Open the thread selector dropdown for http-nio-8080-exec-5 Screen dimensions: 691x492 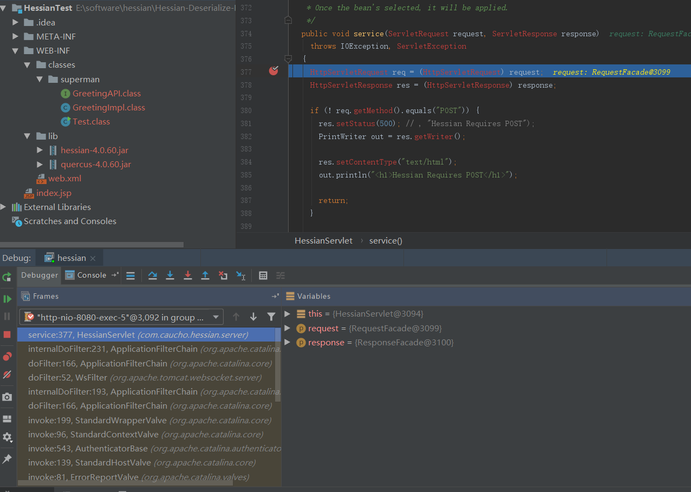216,317
